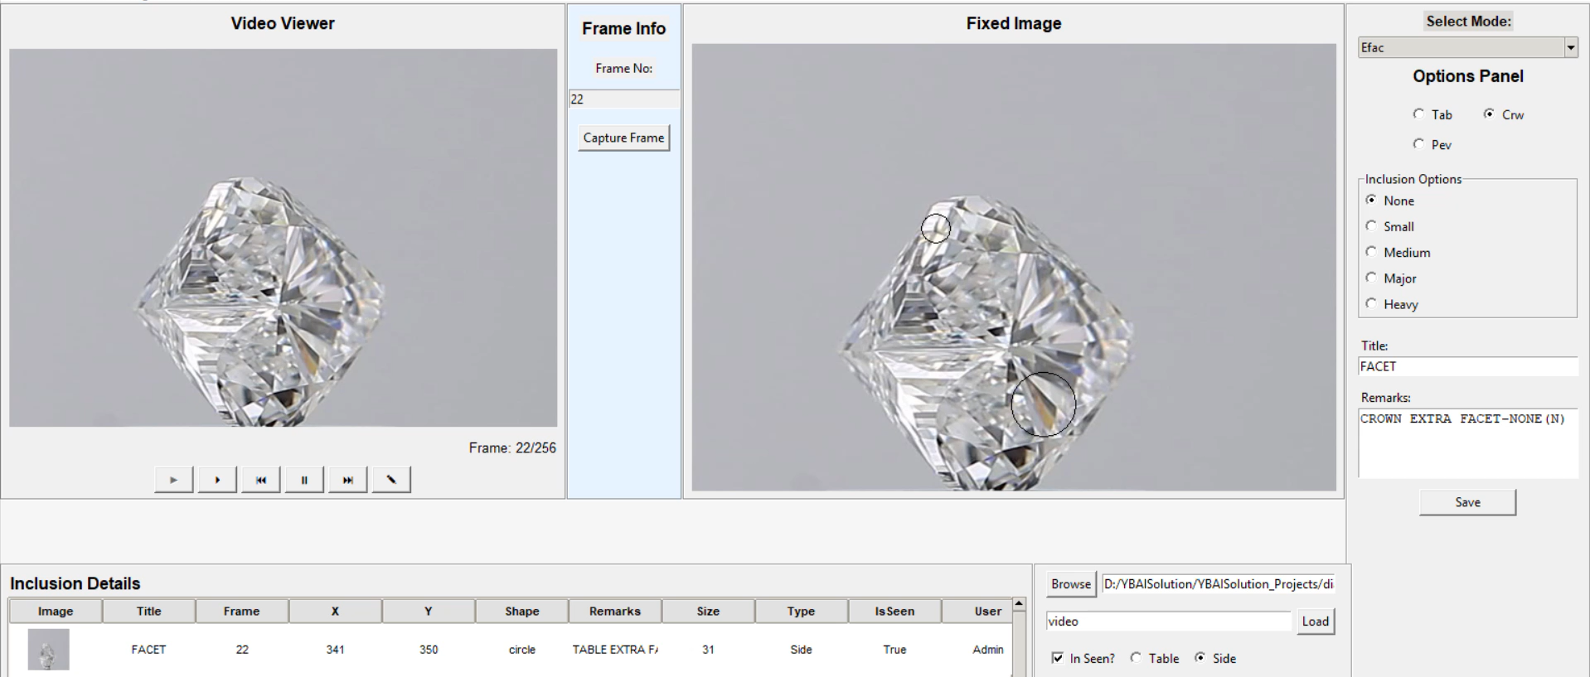This screenshot has height=677, width=1590.
Task: Click the 350 Y value cell
Action: tap(429, 650)
